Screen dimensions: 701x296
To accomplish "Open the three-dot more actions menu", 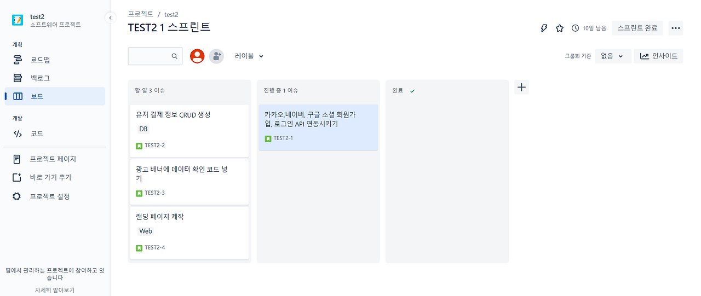I will [x=675, y=28].
